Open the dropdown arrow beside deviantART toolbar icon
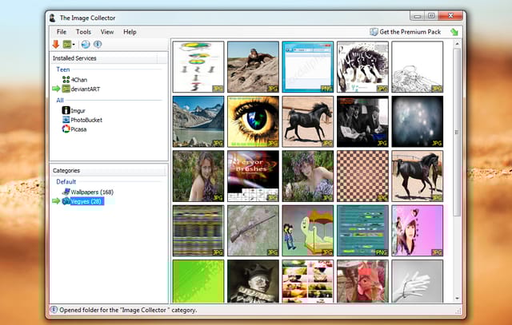The width and height of the screenshot is (512, 325). tap(74, 45)
